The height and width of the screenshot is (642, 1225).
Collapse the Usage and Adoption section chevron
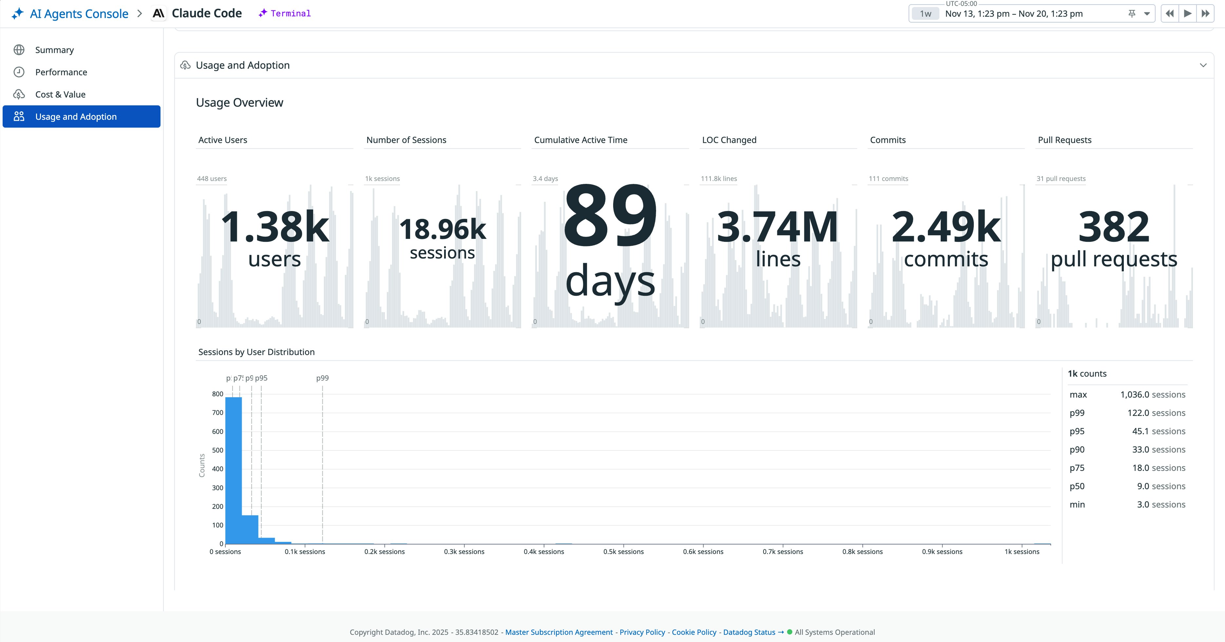point(1203,65)
